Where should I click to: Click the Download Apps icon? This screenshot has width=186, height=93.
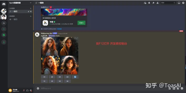(4, 42)
